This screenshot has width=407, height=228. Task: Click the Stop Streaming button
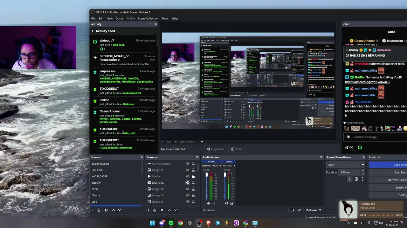(x=388, y=165)
